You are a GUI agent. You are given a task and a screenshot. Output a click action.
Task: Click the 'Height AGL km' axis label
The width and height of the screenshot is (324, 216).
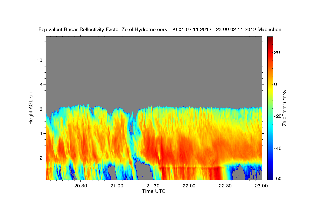(31, 108)
